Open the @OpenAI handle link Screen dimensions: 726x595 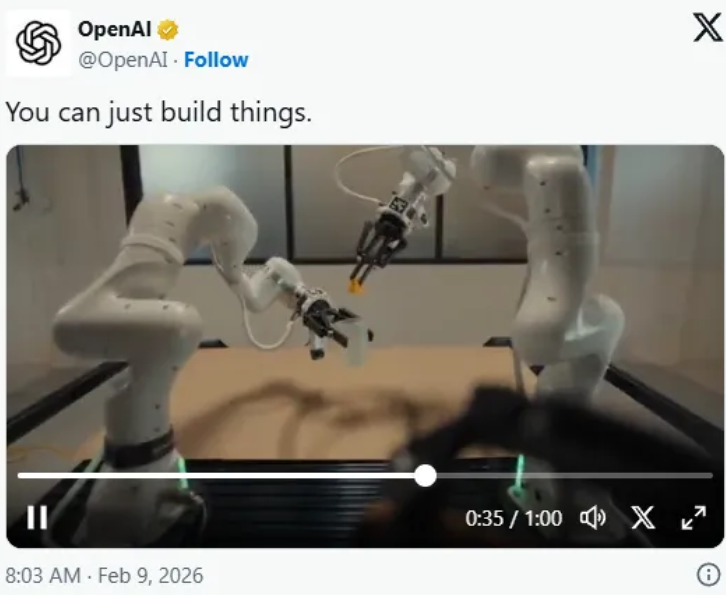123,60
